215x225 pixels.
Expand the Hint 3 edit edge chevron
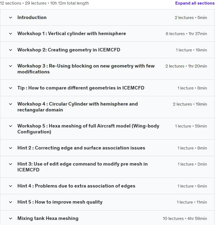coord(10,164)
